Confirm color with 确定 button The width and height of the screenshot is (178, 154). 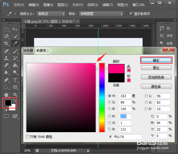[x=156, y=60]
